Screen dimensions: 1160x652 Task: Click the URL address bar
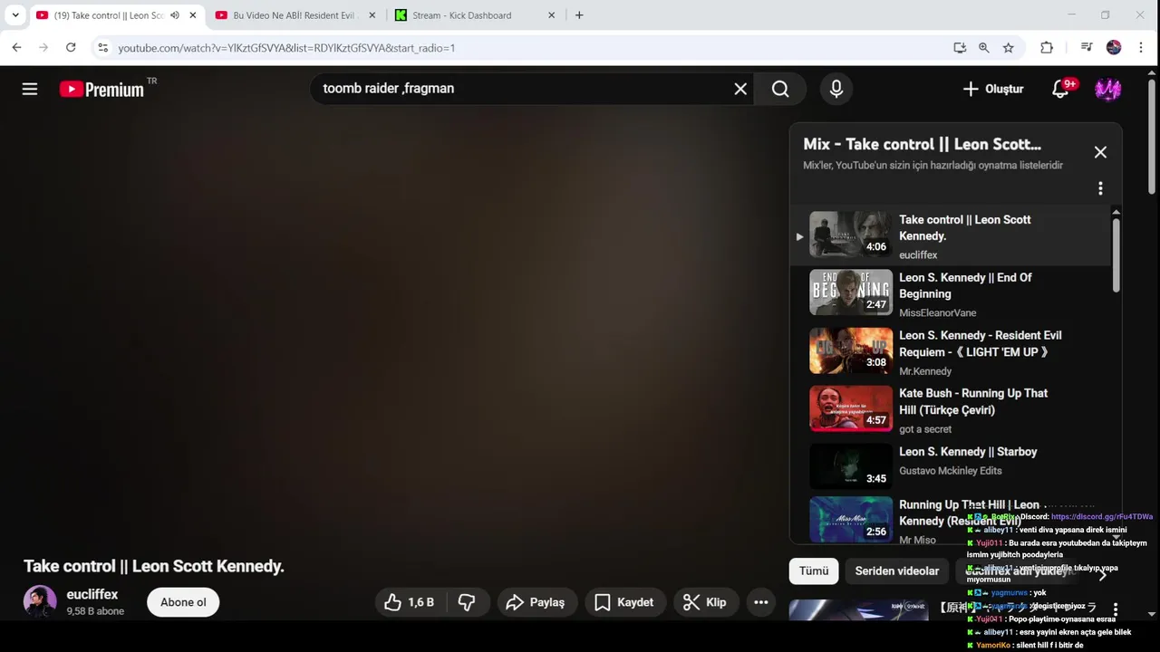pos(526,48)
